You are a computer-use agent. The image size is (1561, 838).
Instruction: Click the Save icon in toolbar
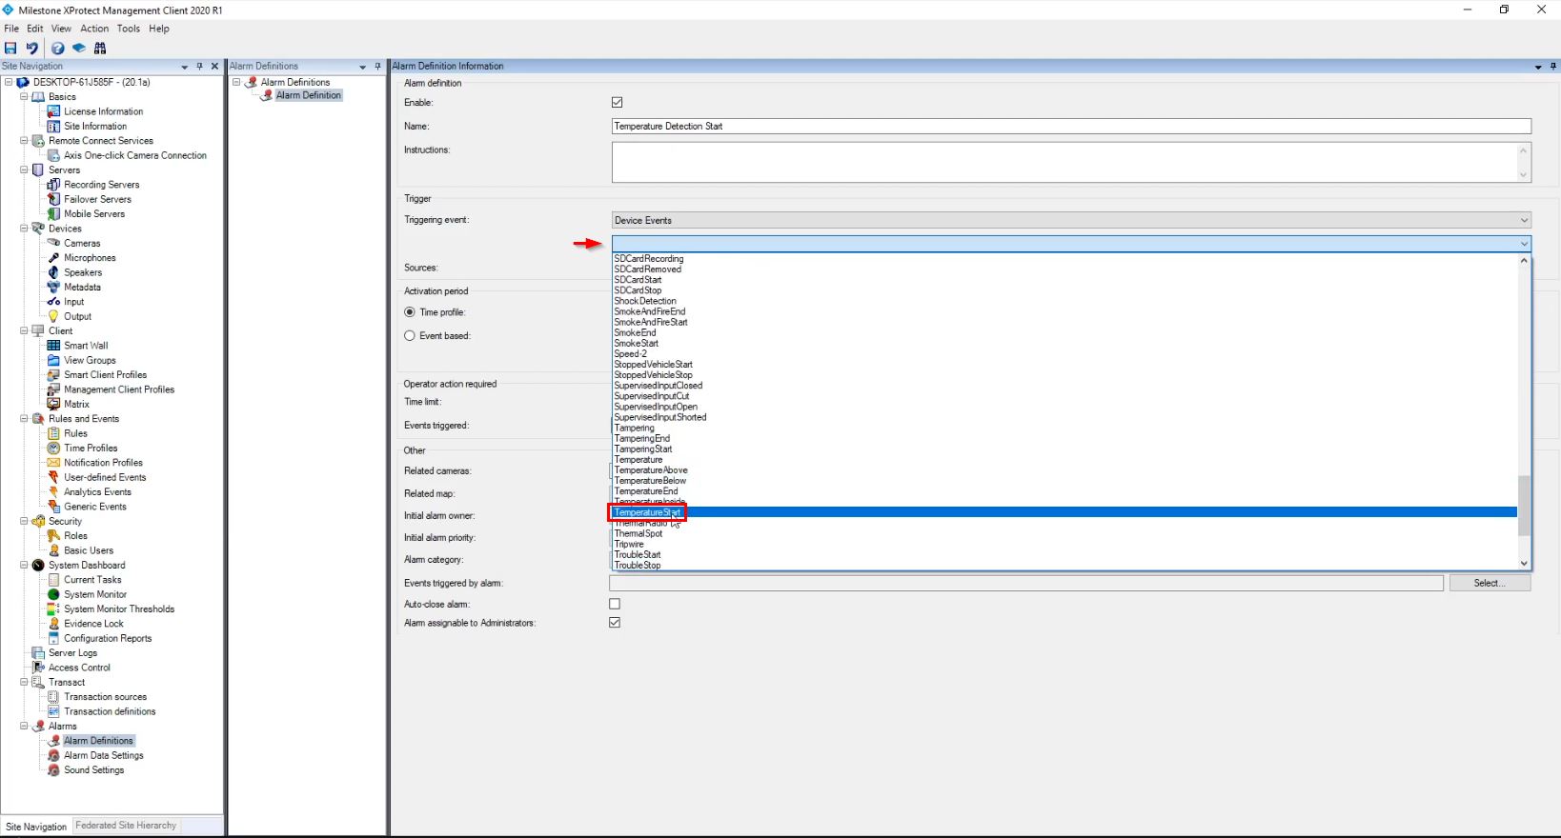point(10,49)
